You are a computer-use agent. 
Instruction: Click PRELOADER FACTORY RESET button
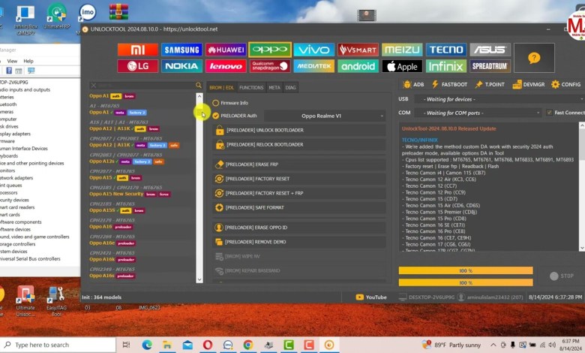299,179
